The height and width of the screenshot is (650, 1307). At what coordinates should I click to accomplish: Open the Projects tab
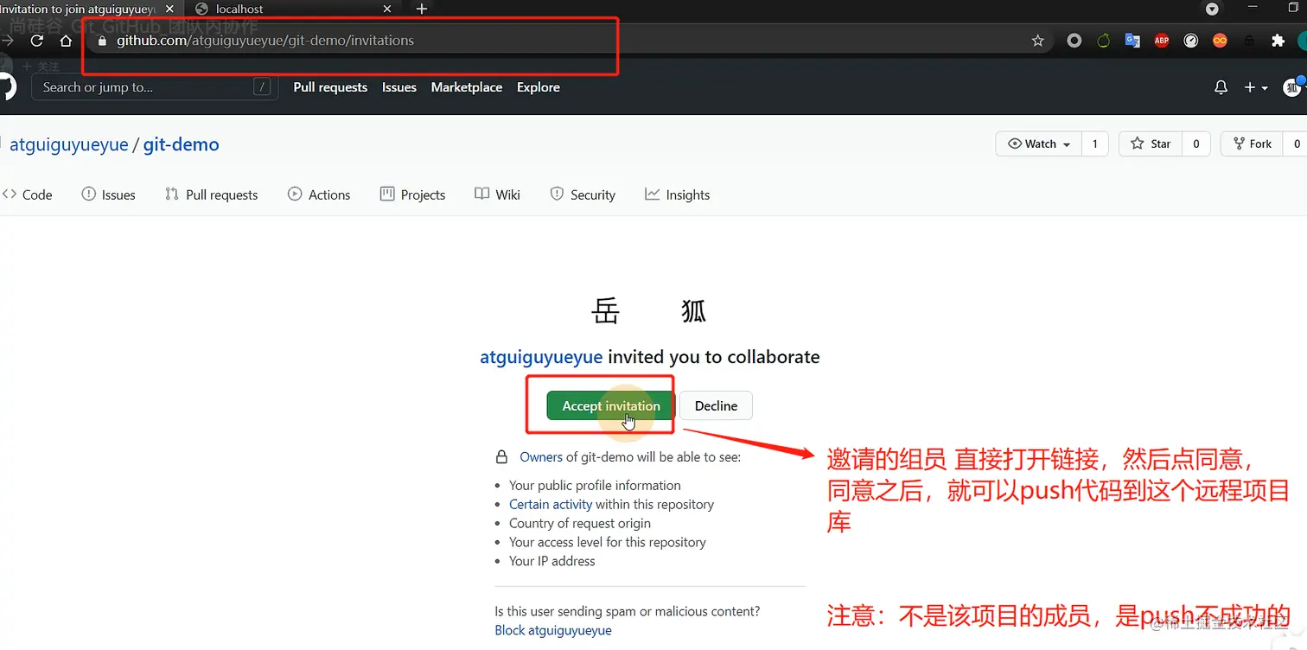pyautogui.click(x=412, y=195)
